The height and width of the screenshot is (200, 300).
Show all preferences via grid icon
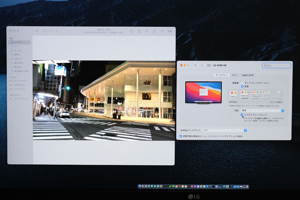click(209, 65)
